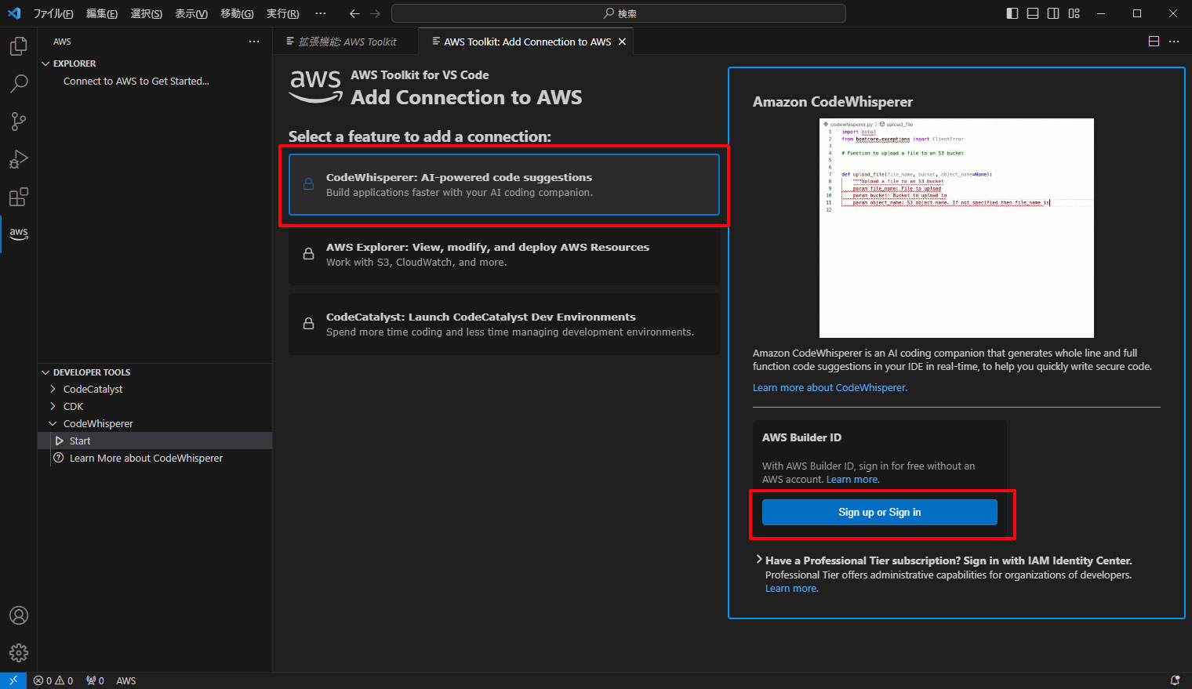Expand the CDK tree node
The image size is (1192, 689).
point(53,406)
